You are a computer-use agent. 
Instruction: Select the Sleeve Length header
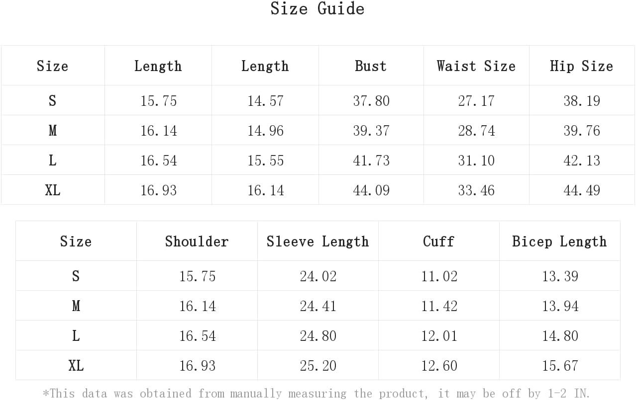[x=318, y=241]
